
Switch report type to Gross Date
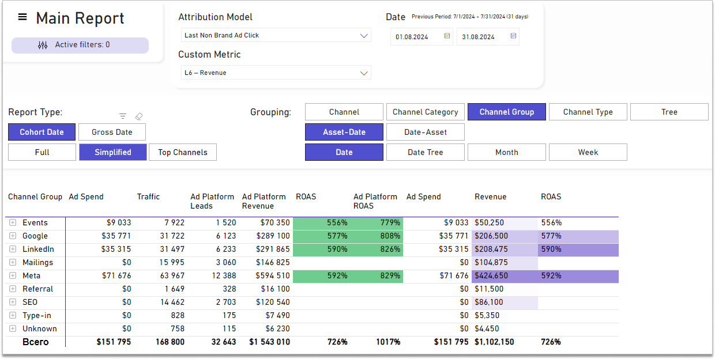[112, 132]
